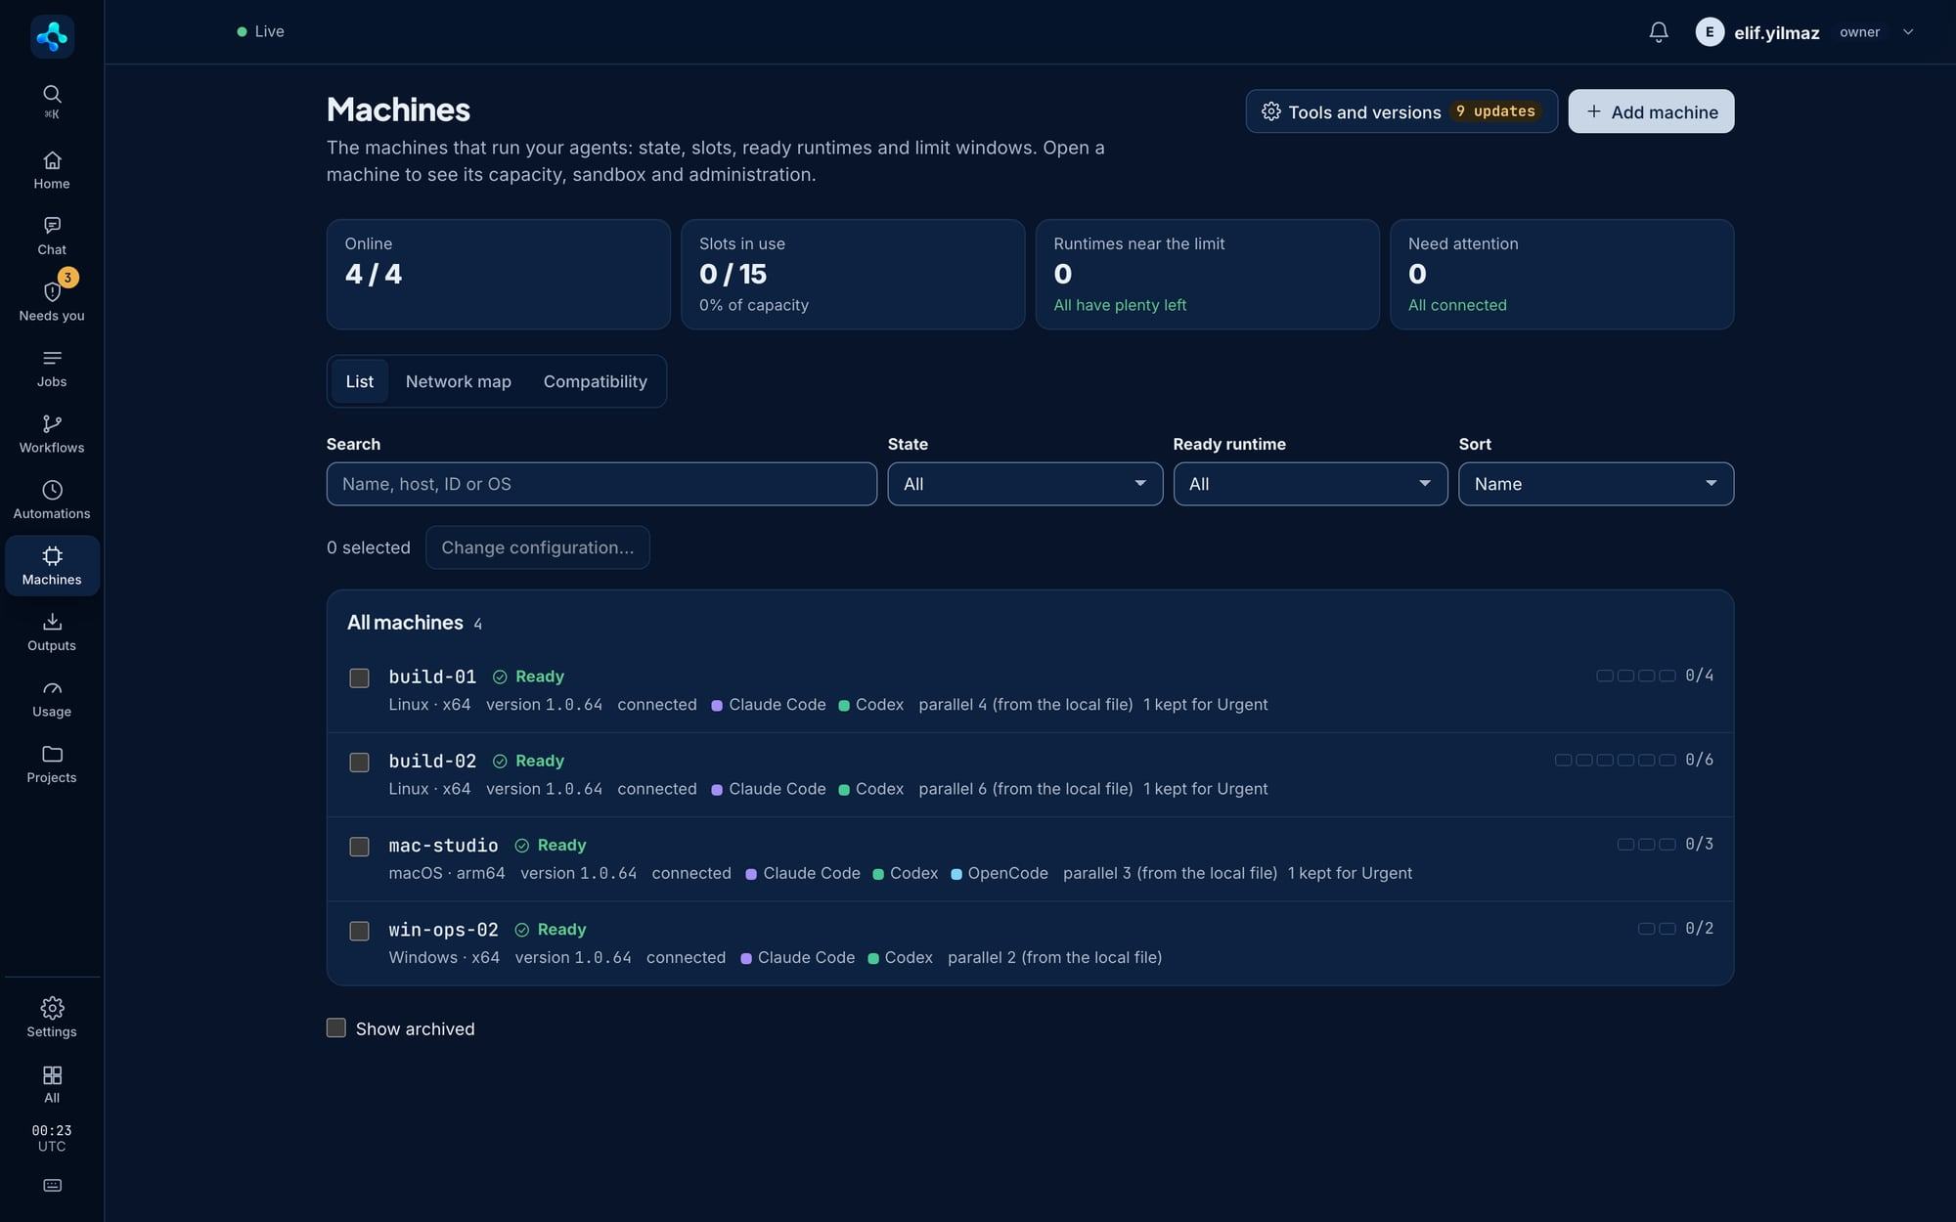1956x1222 pixels.
Task: Click the OpenCode runtime on mac-studio
Action: (x=1000, y=873)
